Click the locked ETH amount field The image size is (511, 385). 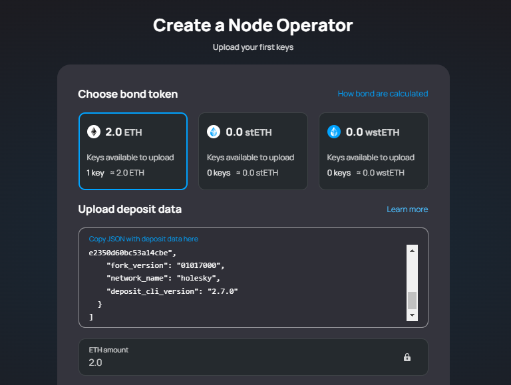[254, 357]
